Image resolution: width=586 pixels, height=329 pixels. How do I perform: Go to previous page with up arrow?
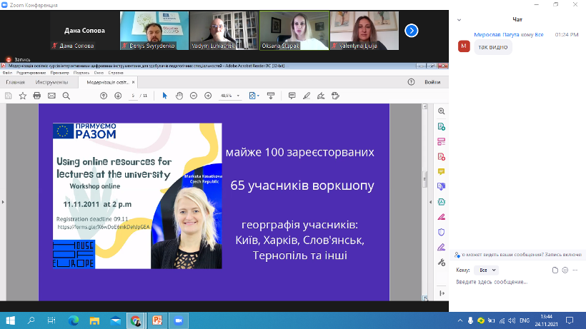coord(104,95)
